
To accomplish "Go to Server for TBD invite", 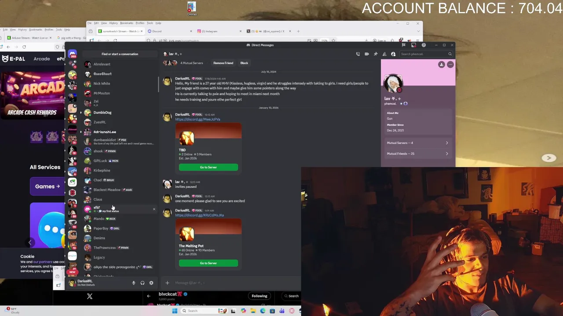I will (x=208, y=167).
